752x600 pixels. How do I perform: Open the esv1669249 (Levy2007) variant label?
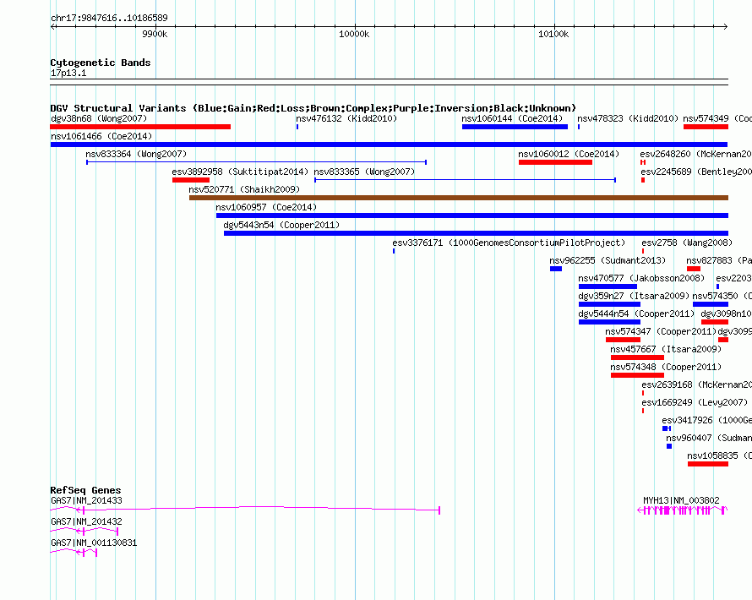(x=695, y=402)
